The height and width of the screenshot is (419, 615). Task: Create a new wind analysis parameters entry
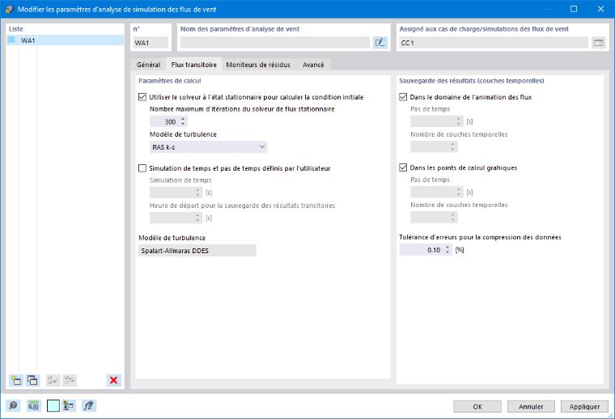[16, 380]
